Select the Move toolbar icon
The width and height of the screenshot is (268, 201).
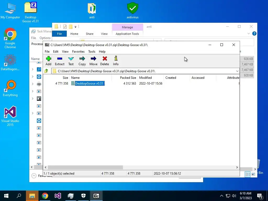pyautogui.click(x=93, y=61)
